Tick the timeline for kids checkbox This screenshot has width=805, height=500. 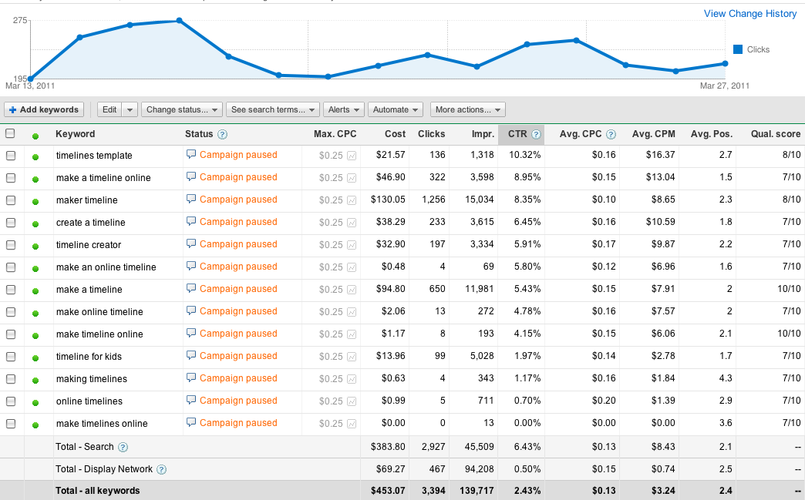coord(10,357)
